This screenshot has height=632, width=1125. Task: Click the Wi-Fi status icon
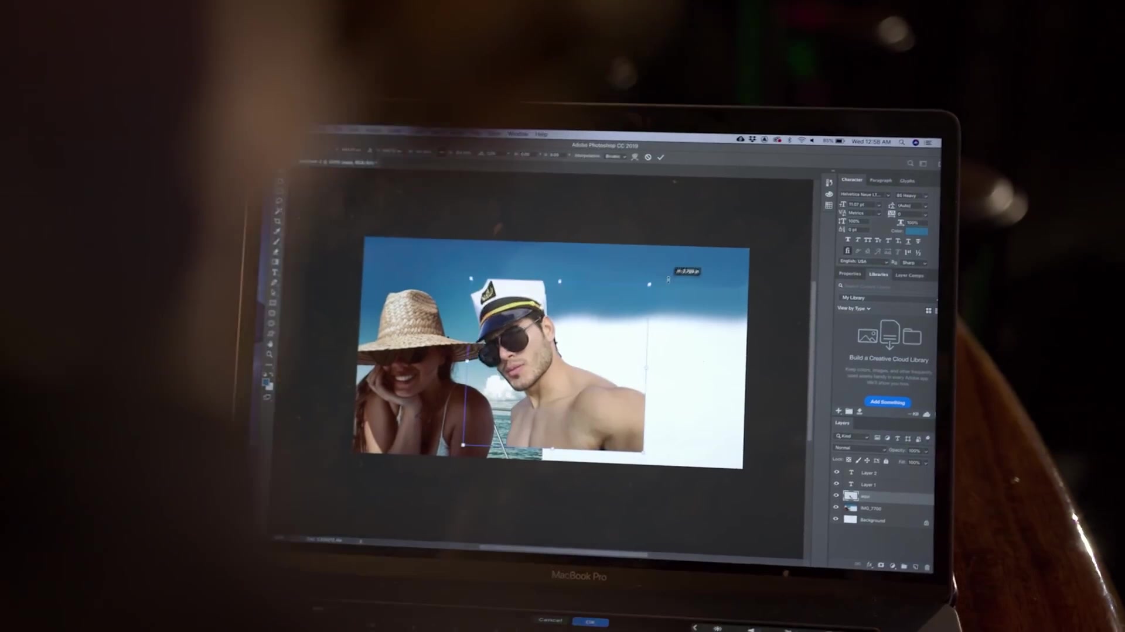pyautogui.click(x=801, y=140)
